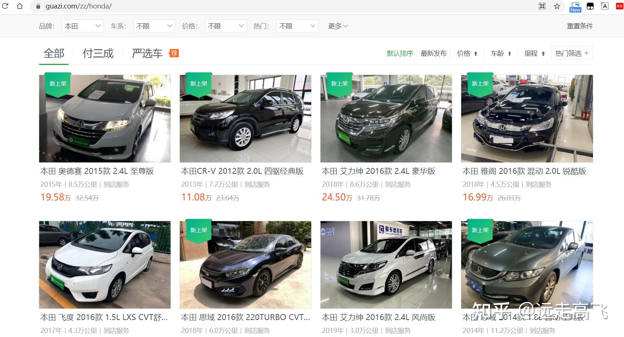Click the price 24.50万 on 艾力绅 豪华版
This screenshot has width=624, height=337.
click(337, 197)
